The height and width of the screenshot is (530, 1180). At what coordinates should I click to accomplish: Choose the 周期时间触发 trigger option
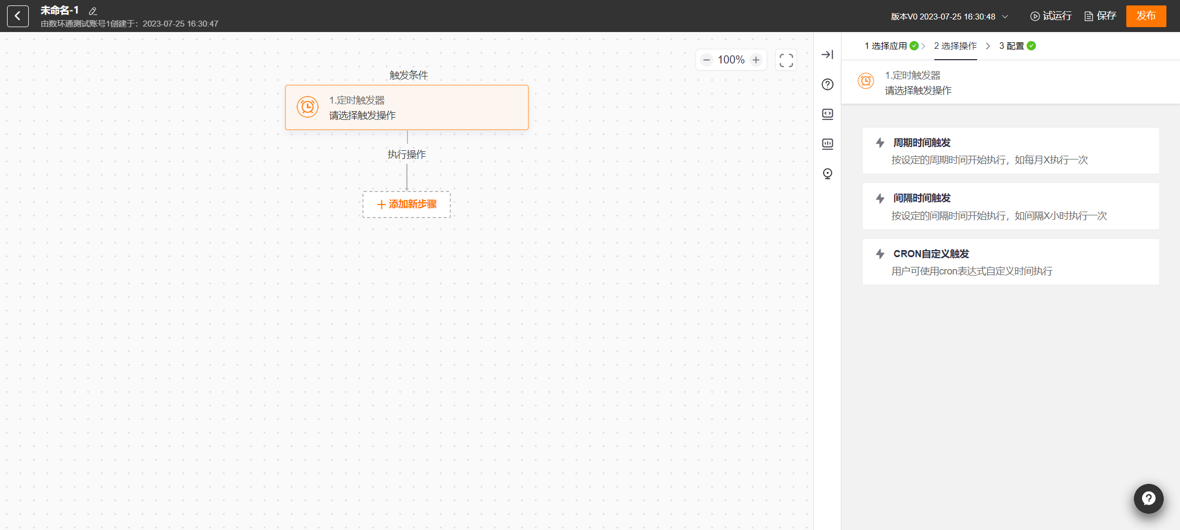pos(1010,151)
